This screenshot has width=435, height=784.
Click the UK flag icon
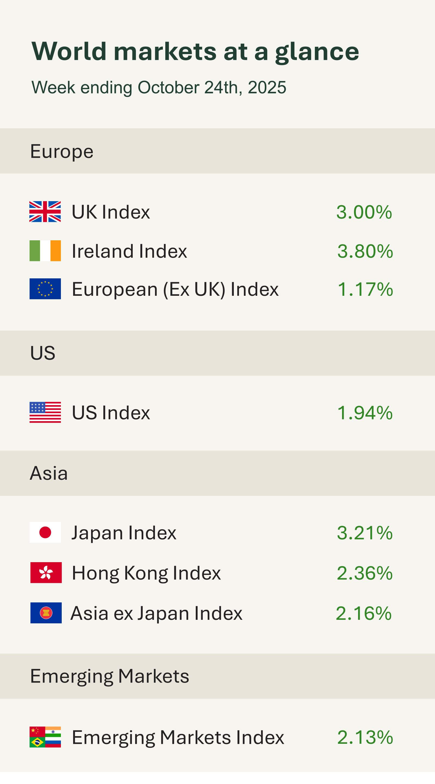click(x=45, y=211)
